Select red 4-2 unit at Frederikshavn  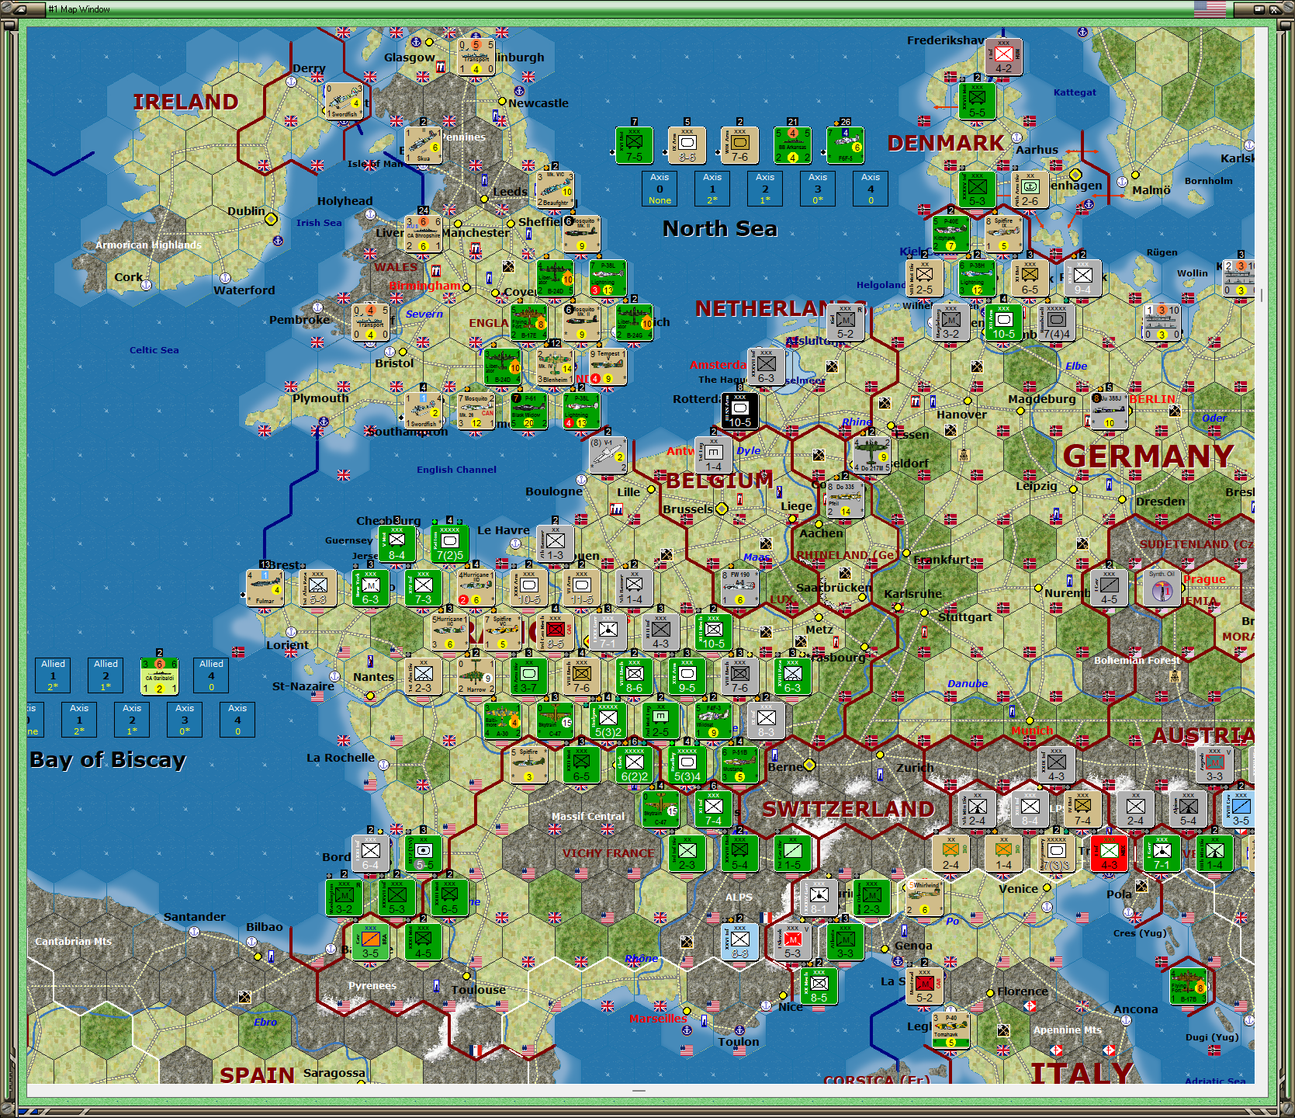(x=1003, y=57)
